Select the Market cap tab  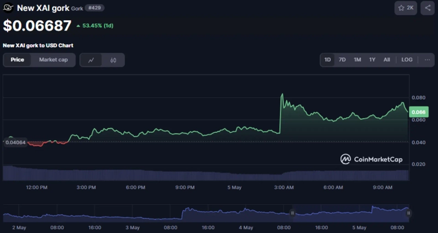pos(53,60)
